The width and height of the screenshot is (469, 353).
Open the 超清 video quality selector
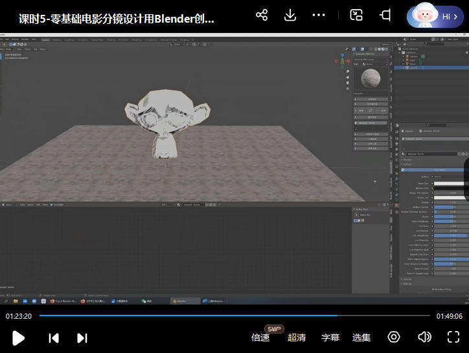point(297,337)
